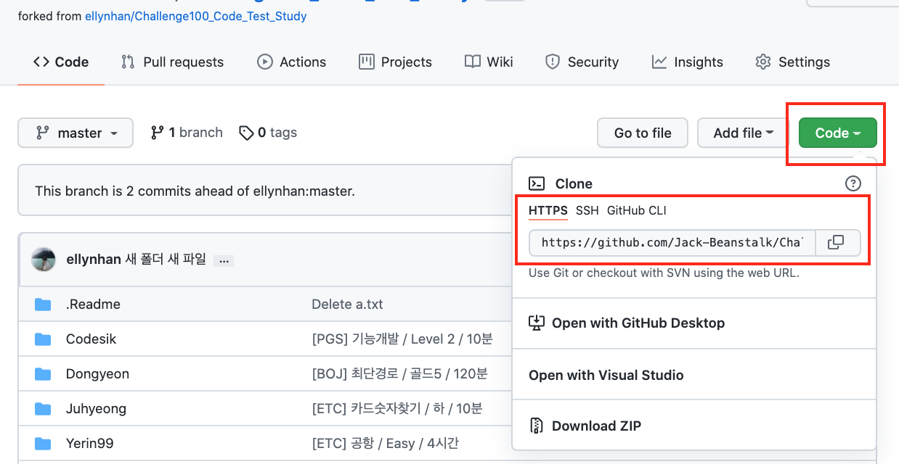
Task: Click the clone URL text field
Action: coord(672,243)
